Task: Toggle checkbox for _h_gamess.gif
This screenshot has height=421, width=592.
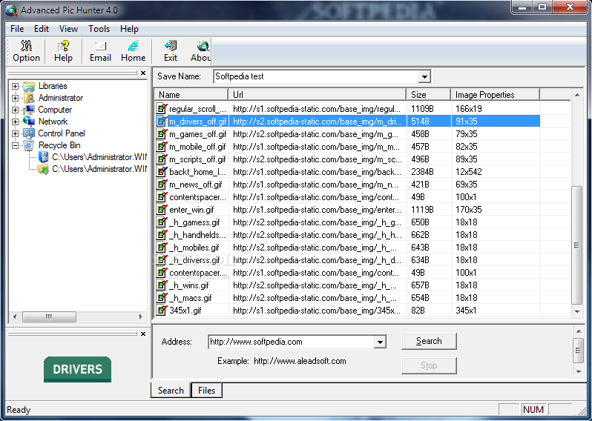Action: tap(162, 222)
